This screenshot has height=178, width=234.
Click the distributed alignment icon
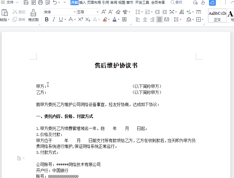pos(167,19)
